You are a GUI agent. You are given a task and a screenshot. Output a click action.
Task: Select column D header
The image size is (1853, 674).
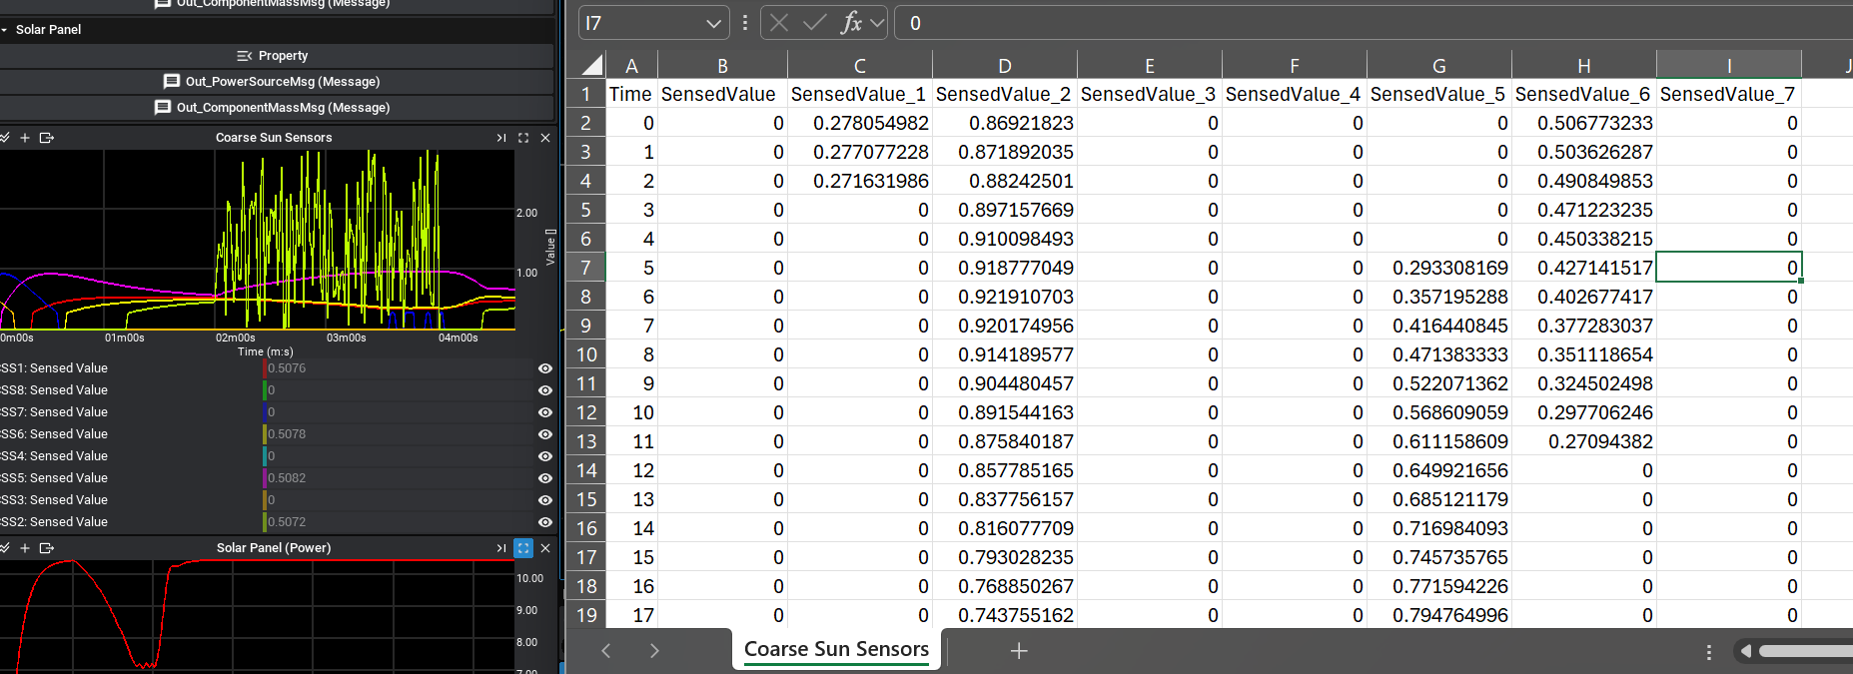(1004, 66)
